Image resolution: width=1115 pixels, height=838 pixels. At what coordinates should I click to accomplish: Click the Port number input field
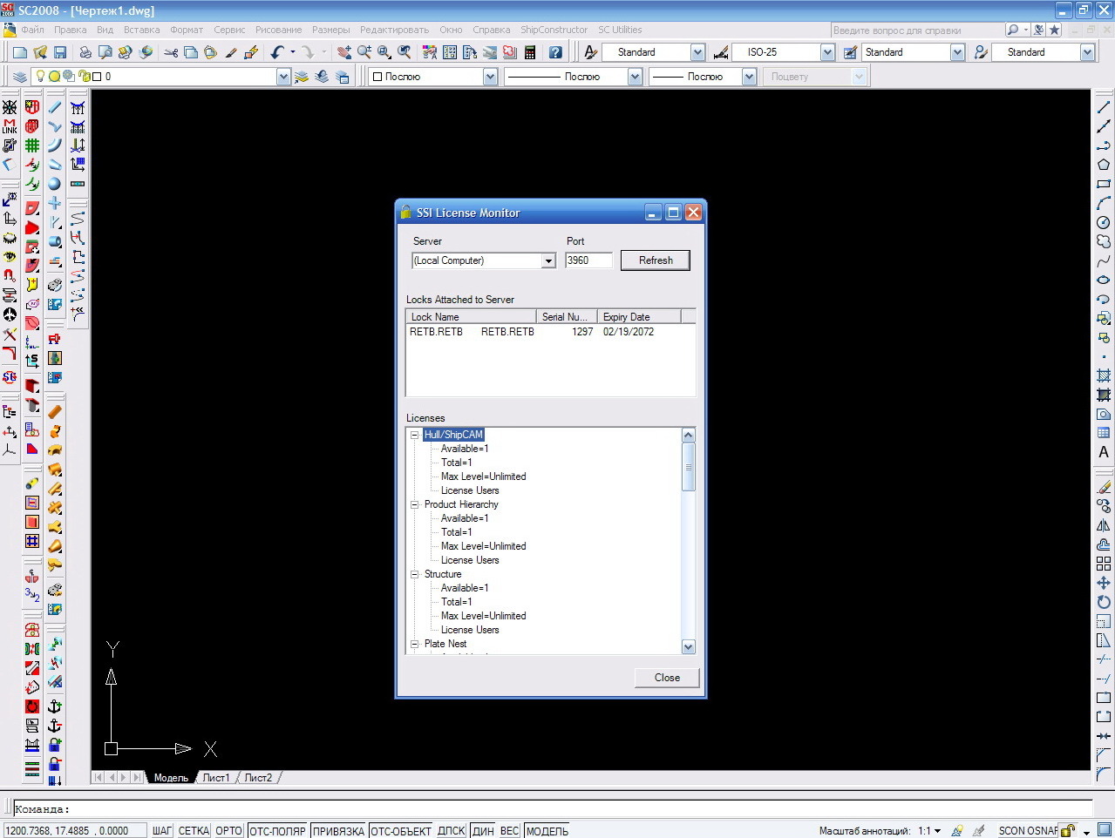(x=588, y=260)
